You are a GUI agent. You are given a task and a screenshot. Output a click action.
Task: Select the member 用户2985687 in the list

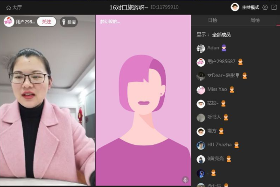(x=221, y=62)
